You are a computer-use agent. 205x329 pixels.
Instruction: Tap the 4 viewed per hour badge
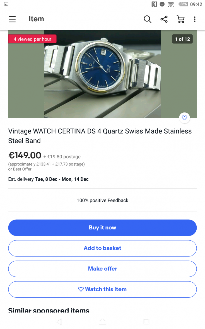pos(32,39)
